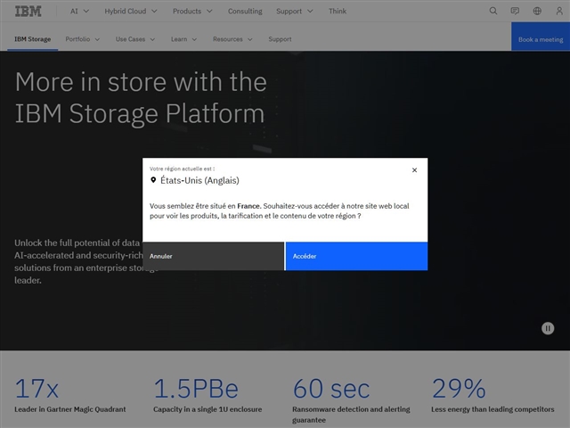Expand the Hybrid Cloud menu
Image resolution: width=570 pixels, height=428 pixels.
point(131,12)
